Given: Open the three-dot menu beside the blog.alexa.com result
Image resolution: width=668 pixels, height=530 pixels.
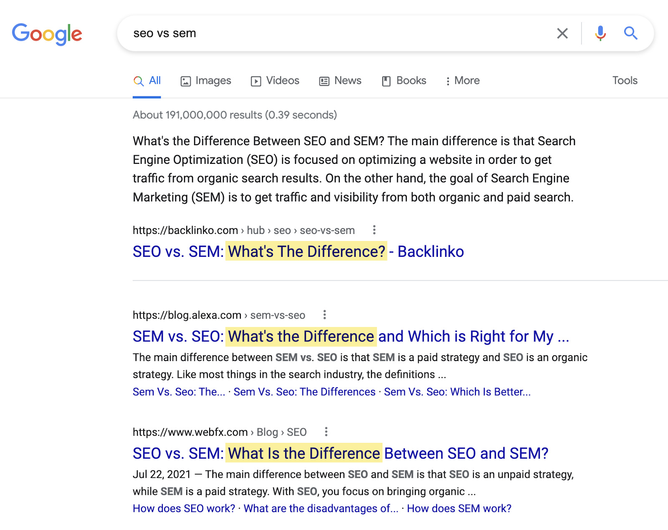Looking at the screenshot, I should (x=325, y=315).
